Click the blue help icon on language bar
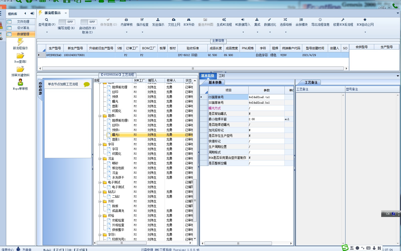 point(393,214)
